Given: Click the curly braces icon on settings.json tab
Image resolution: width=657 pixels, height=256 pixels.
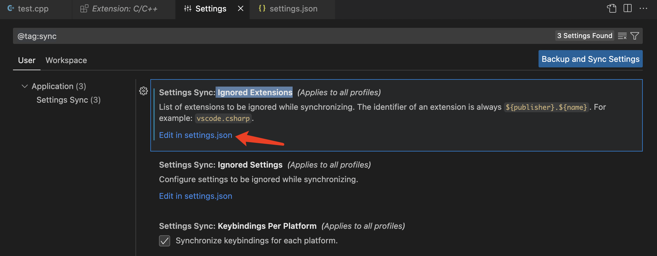Looking at the screenshot, I should (262, 8).
